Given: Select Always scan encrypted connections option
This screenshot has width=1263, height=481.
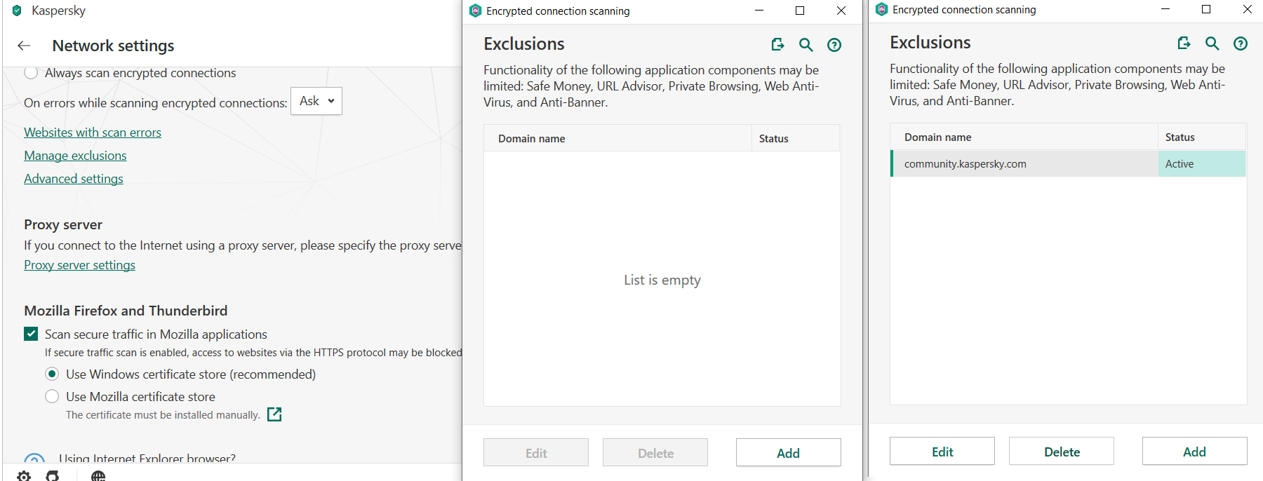Looking at the screenshot, I should pyautogui.click(x=31, y=73).
